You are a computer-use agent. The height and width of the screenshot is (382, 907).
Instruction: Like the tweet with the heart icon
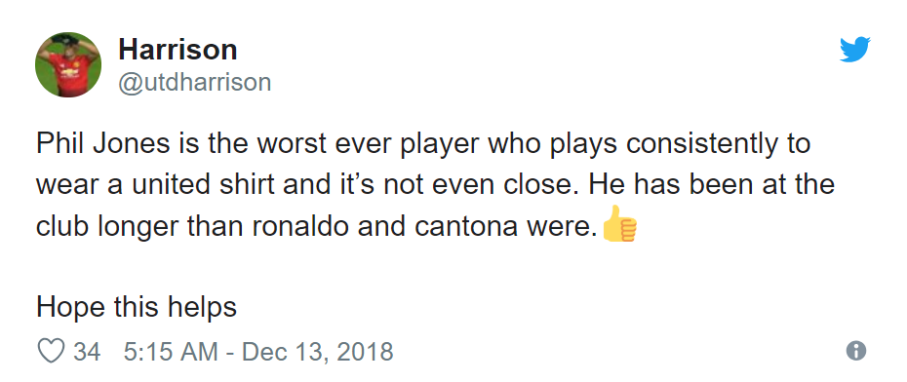click(x=51, y=351)
